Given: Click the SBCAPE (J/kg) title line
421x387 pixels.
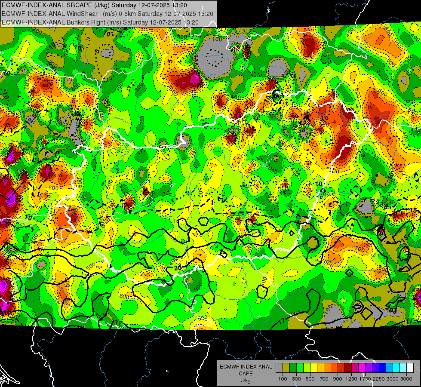Looking at the screenshot, I should coord(94,5).
